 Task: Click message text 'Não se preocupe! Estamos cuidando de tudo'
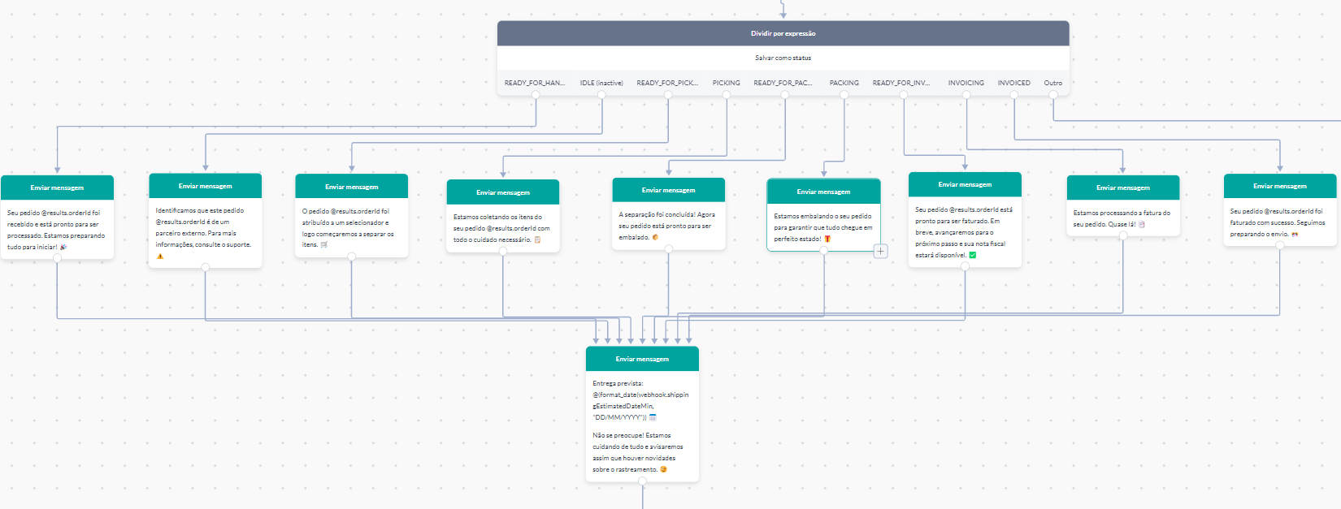[x=638, y=452]
